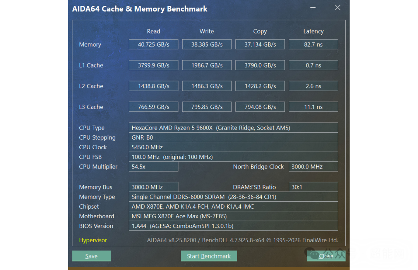
Task: Click the CPU Clock field 5450.0 MHz
Action: (233, 147)
